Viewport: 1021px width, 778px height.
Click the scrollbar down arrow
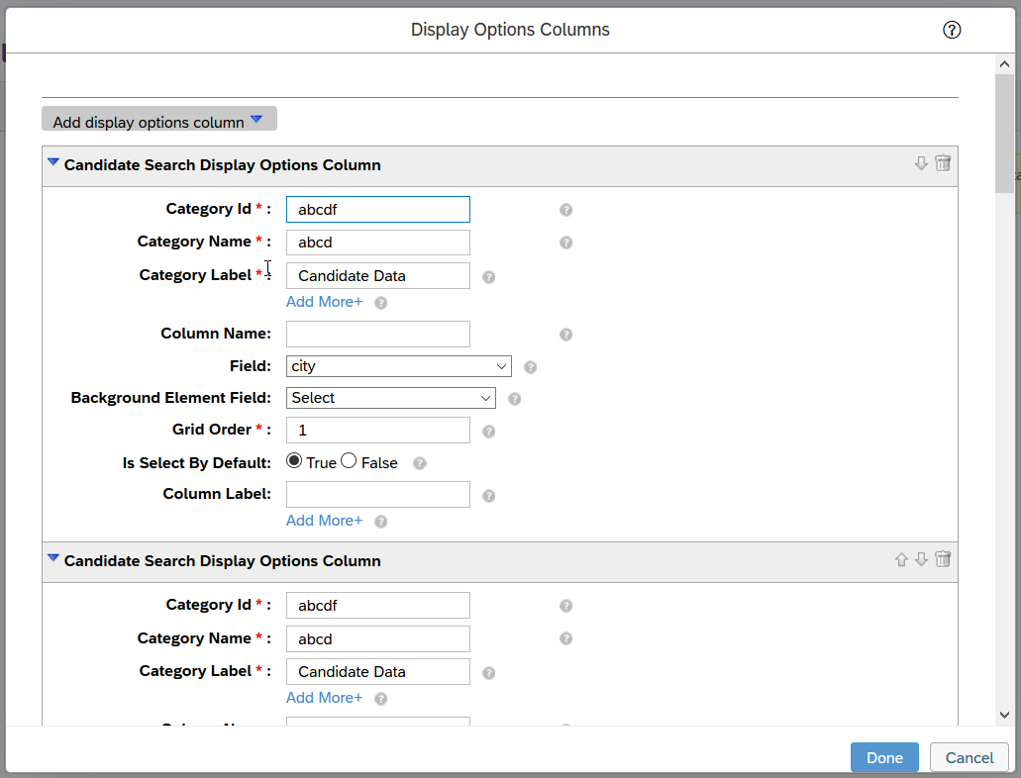pyautogui.click(x=1004, y=715)
